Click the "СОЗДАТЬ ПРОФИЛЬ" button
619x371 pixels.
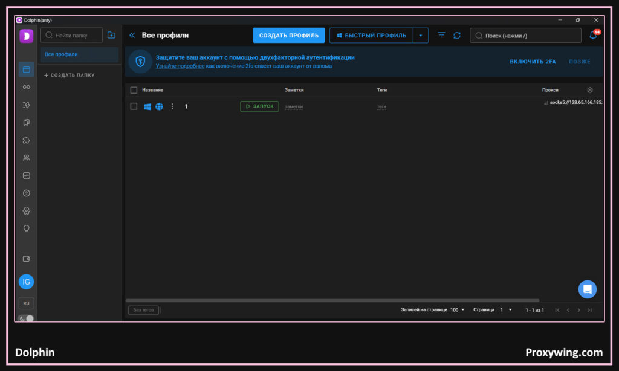coord(288,36)
